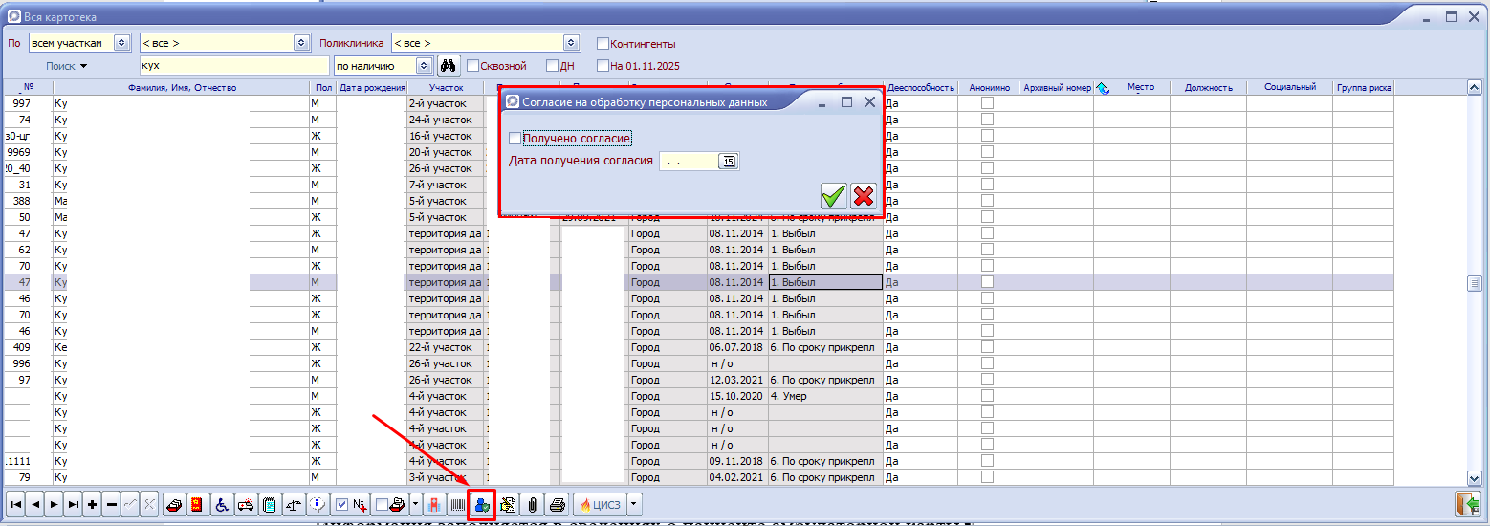Open the 'Поиск' menu
This screenshot has height=526, width=1490.
[66, 66]
